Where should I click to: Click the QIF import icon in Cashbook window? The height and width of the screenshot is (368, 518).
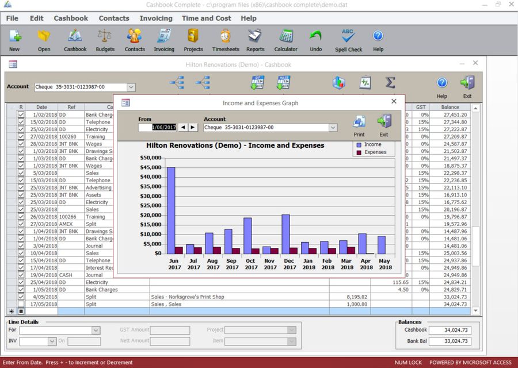coord(257,82)
